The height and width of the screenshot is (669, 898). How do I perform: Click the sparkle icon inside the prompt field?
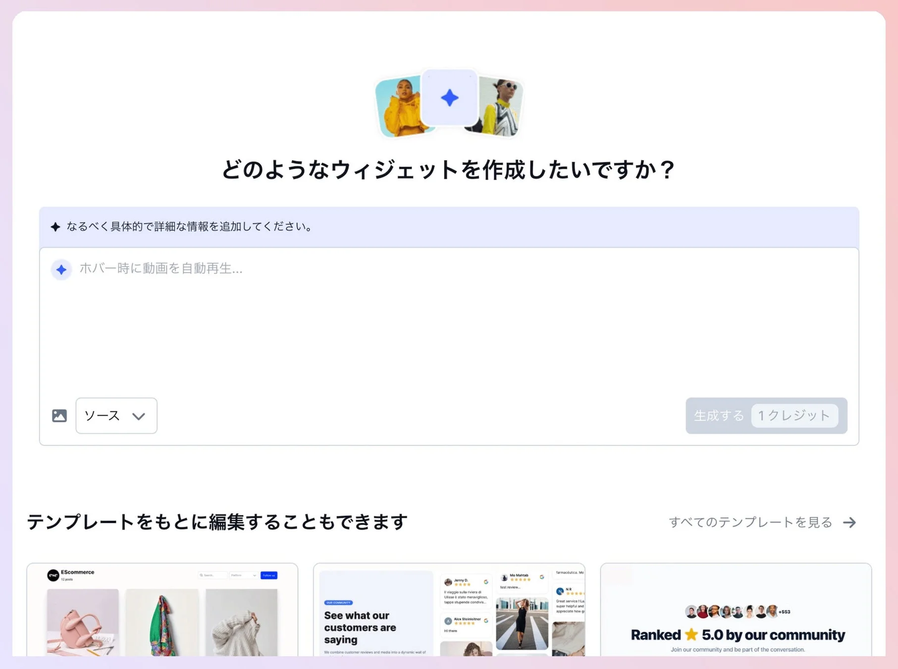(x=60, y=269)
